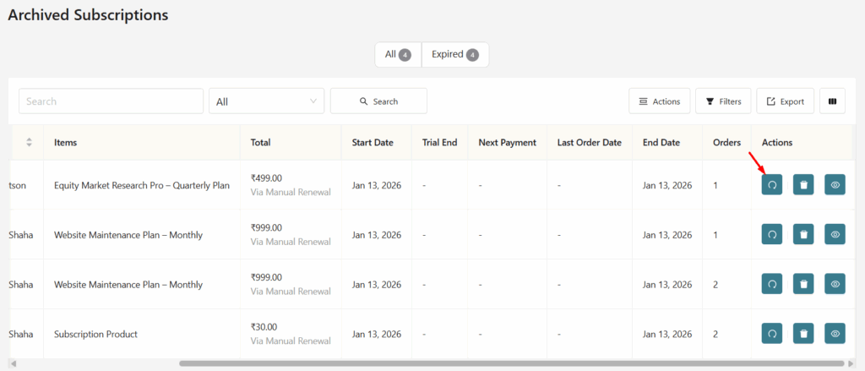
Task: View the Equity Market Research Pro subscription
Action: click(835, 185)
